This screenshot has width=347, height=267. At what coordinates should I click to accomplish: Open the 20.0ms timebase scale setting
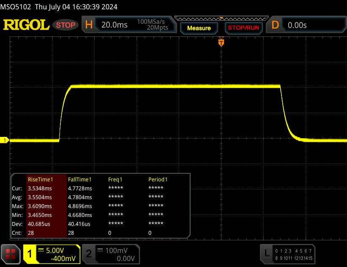tap(115, 25)
